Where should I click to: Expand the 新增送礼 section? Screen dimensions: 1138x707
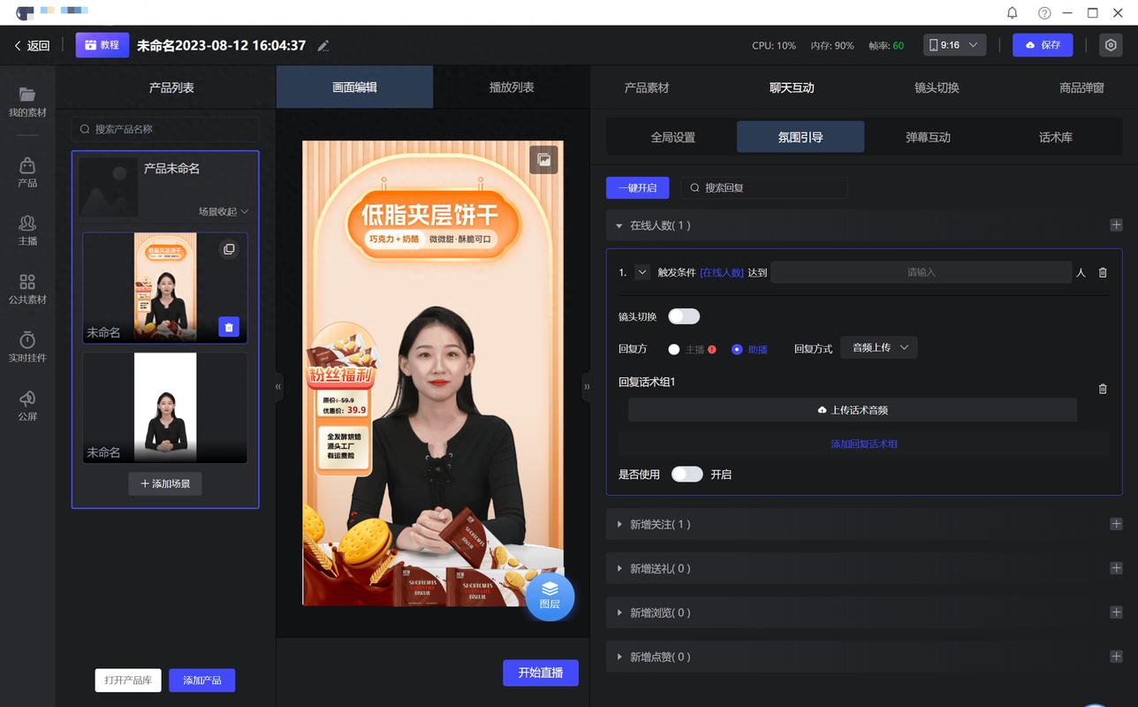tap(619, 568)
